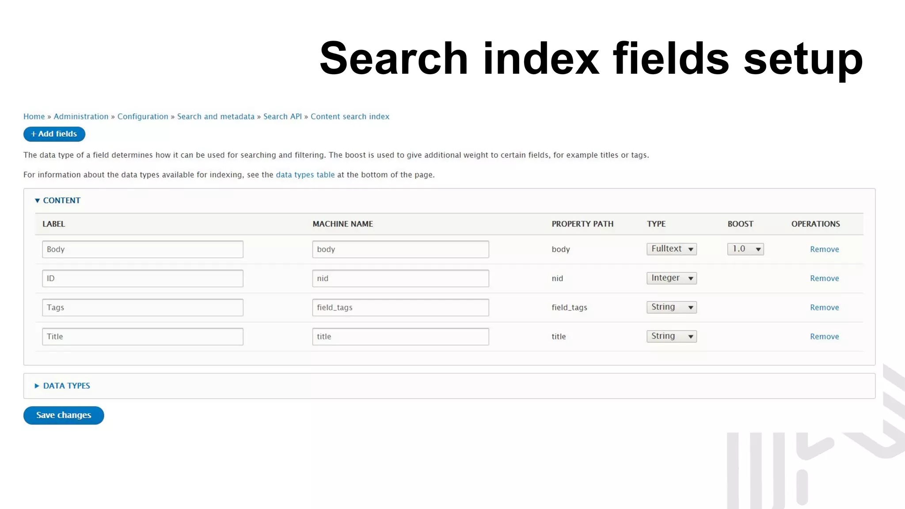Collapse the CONTENT section
The height and width of the screenshot is (509, 905).
[x=57, y=201]
